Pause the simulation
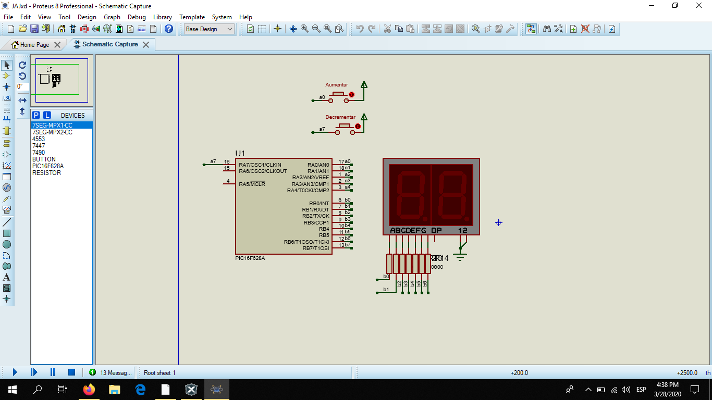Screen dimensions: 712x400 53,372
